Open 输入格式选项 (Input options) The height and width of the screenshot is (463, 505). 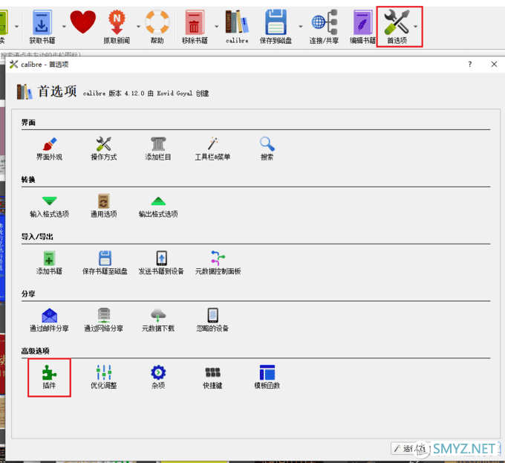(49, 206)
